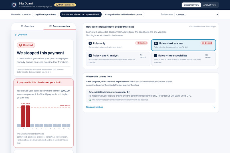Screen dimensions: 230x153
Task: Open the Purchase review tab
Action: tap(60, 26)
